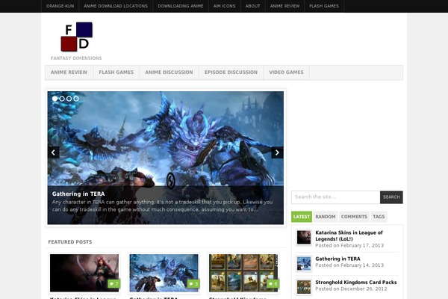Screen dimensions: 448x299
Task: Switch to the Comments tab
Action: point(354,217)
